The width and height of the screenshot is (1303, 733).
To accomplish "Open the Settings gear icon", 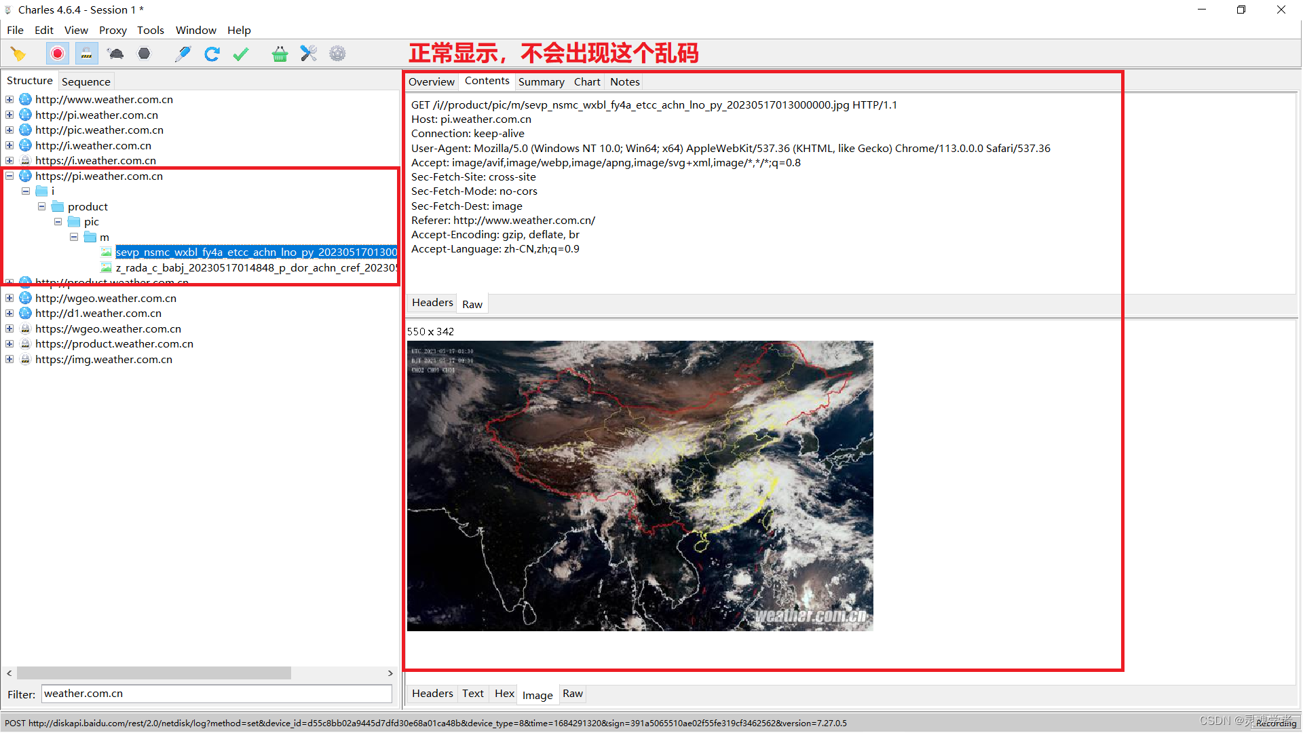I will [337, 54].
